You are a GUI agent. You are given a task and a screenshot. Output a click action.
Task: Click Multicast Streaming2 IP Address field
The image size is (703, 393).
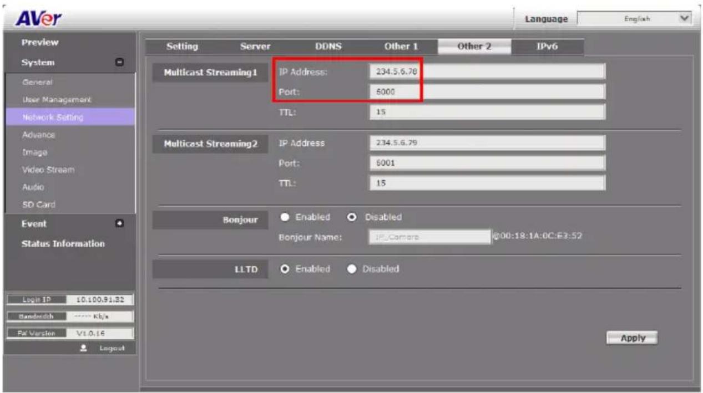pos(487,143)
